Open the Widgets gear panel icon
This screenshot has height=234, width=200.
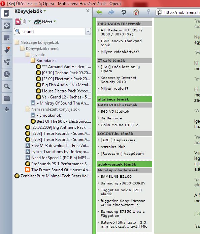[x=7, y=26]
